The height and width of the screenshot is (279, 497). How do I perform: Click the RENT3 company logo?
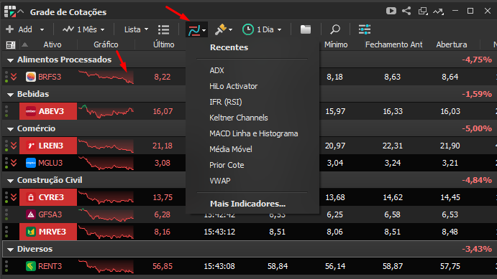click(x=31, y=266)
